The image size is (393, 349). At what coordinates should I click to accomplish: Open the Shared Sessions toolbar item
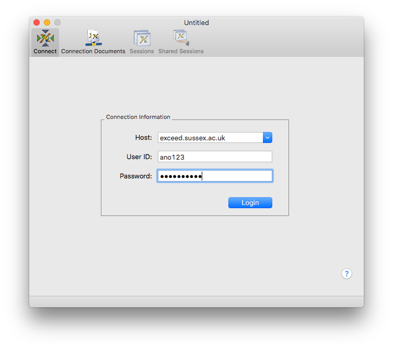click(181, 42)
